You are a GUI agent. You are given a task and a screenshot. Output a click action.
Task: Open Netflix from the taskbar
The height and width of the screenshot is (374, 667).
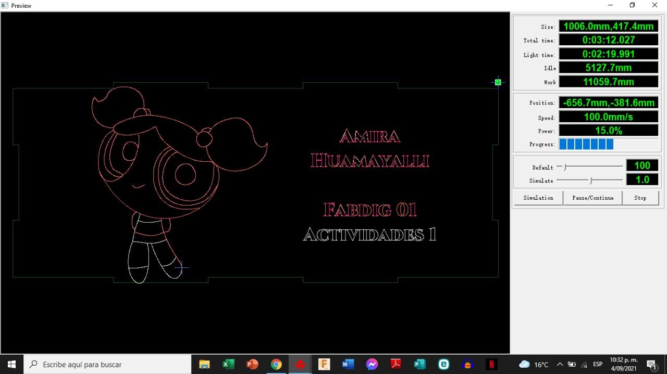(491, 364)
